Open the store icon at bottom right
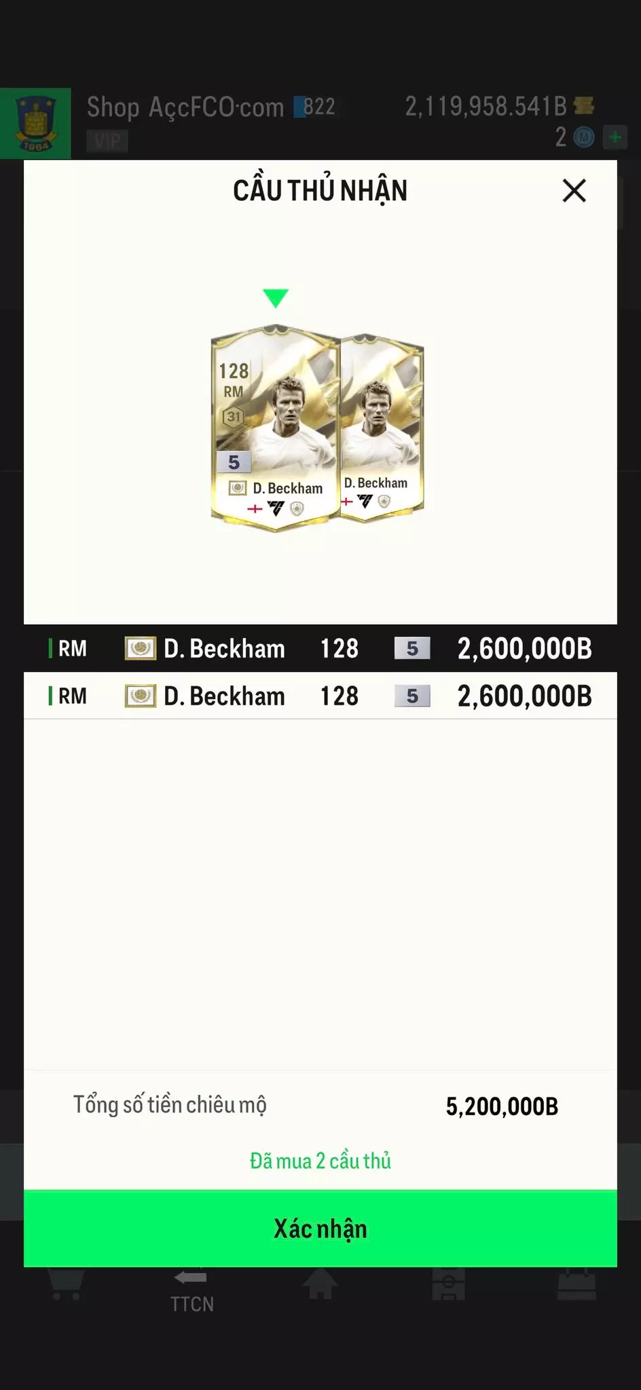Viewport: 641px width, 1390px height. (576, 1285)
